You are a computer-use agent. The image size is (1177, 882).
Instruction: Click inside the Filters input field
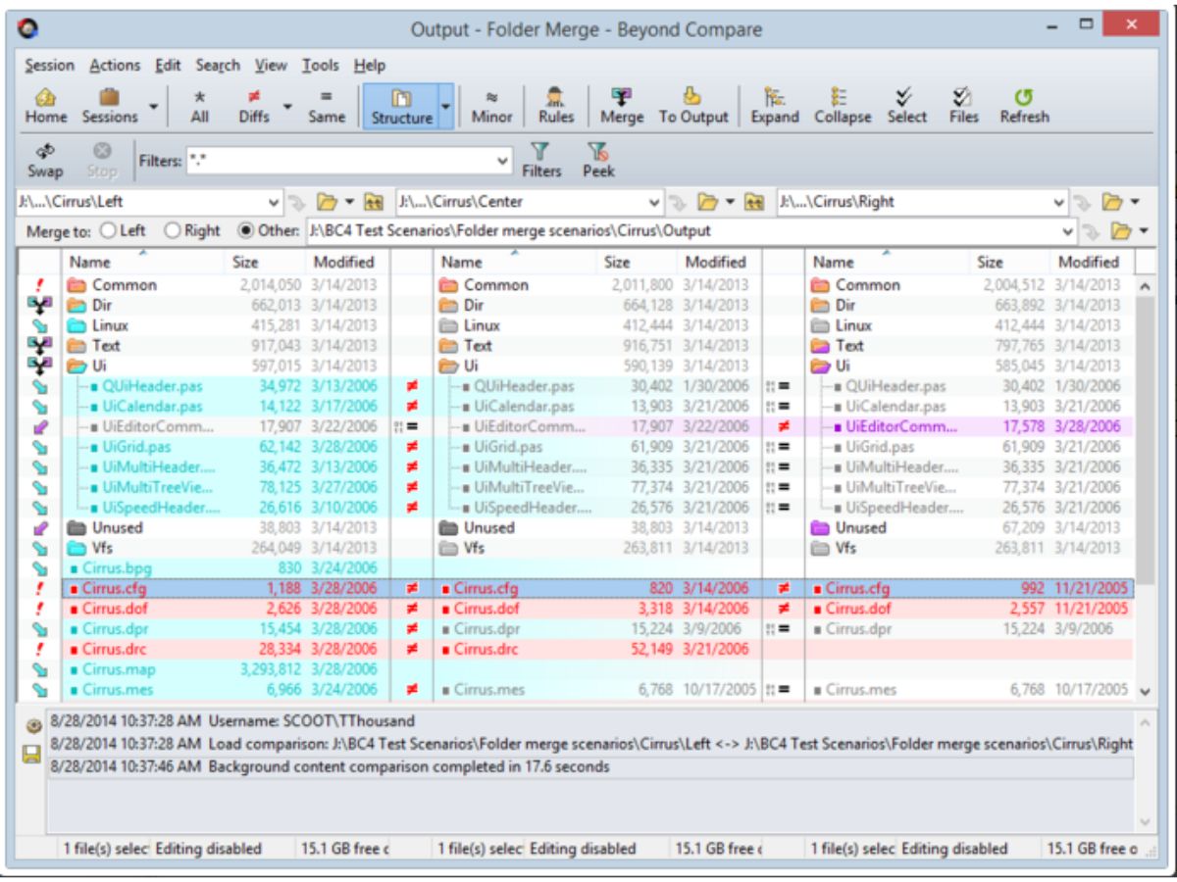click(338, 161)
